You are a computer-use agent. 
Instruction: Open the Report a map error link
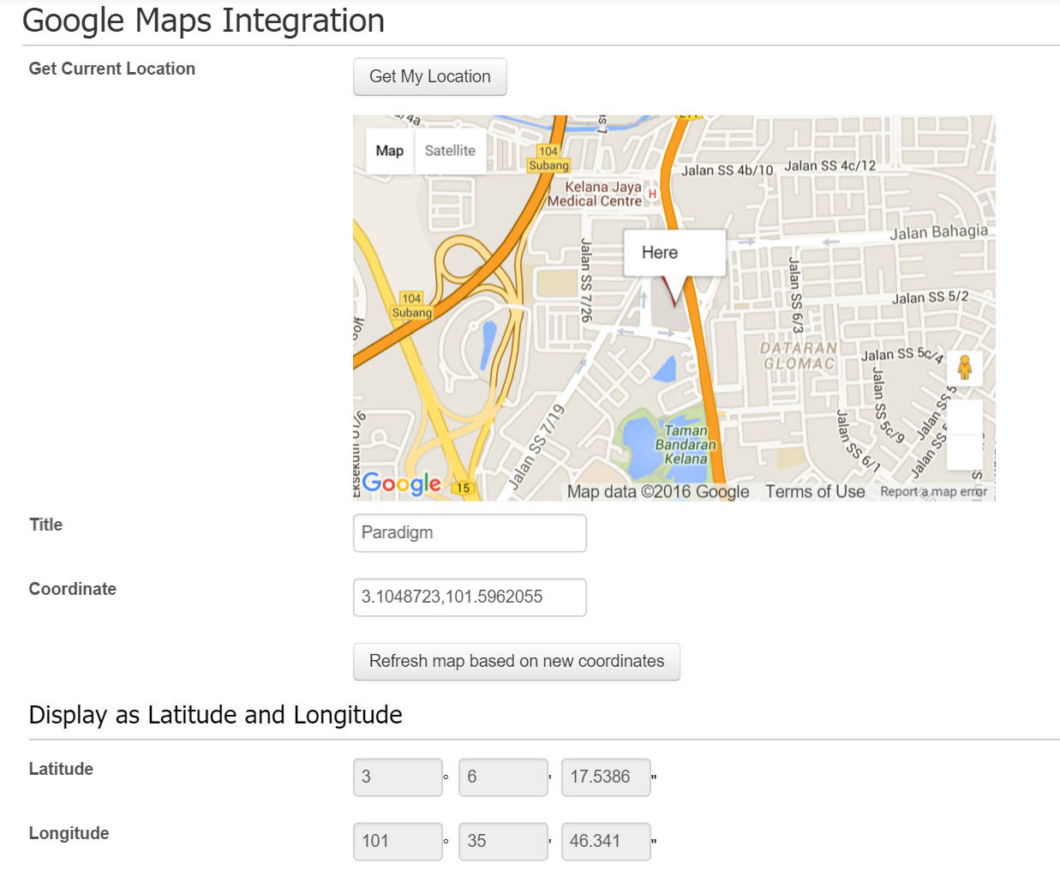click(x=933, y=492)
